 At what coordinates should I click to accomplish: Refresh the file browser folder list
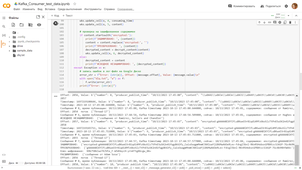click(22, 25)
